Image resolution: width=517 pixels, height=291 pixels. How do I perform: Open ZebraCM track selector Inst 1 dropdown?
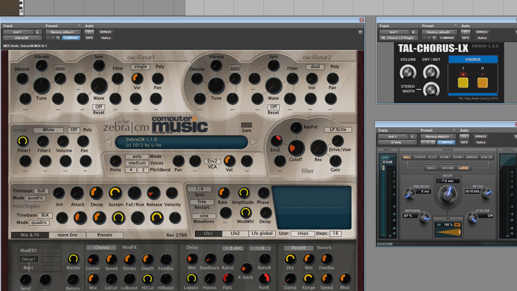pos(18,32)
